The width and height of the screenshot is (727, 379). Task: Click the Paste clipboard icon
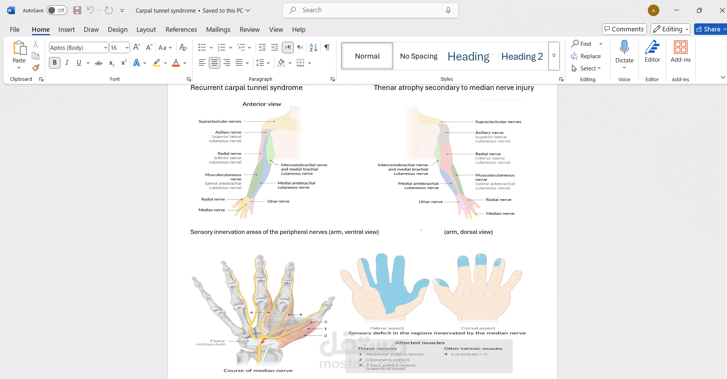coord(19,48)
